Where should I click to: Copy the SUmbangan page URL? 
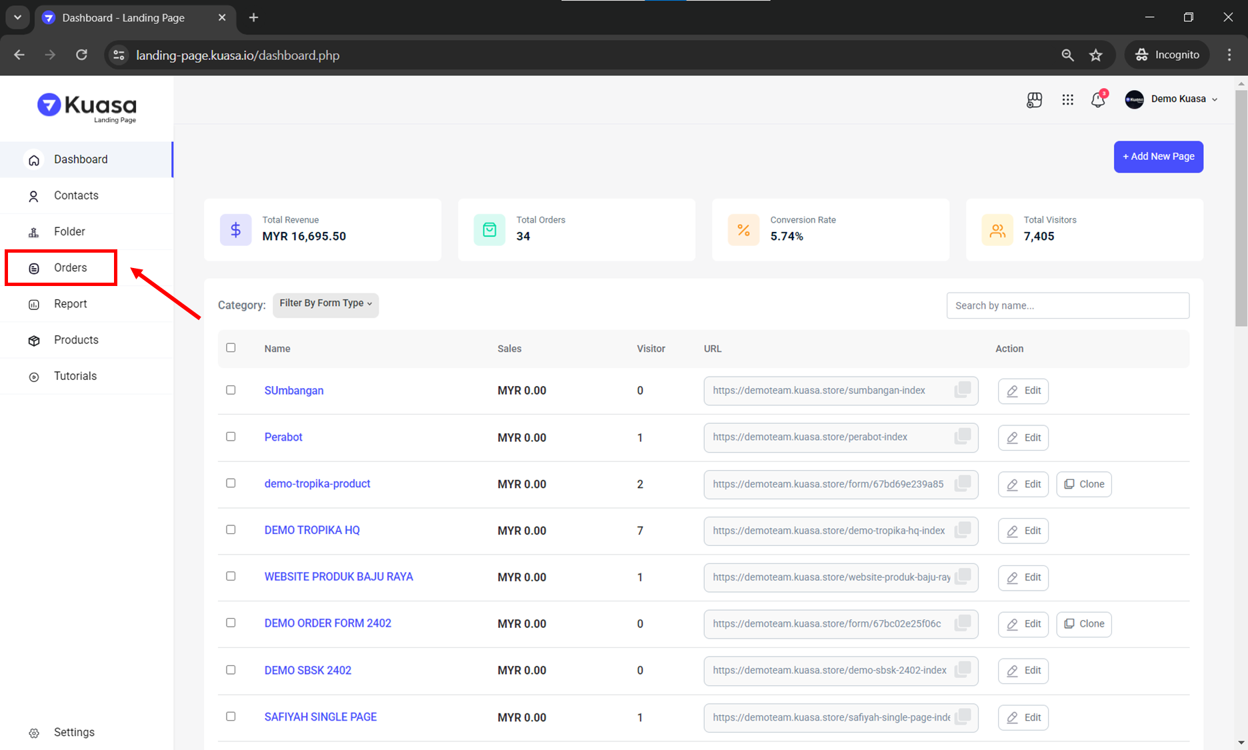click(x=962, y=390)
